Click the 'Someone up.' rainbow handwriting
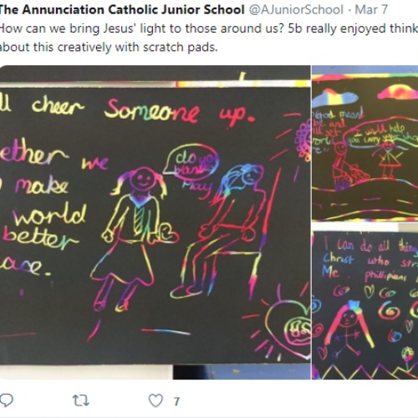Screen dimensions: 418x418 coord(180,112)
